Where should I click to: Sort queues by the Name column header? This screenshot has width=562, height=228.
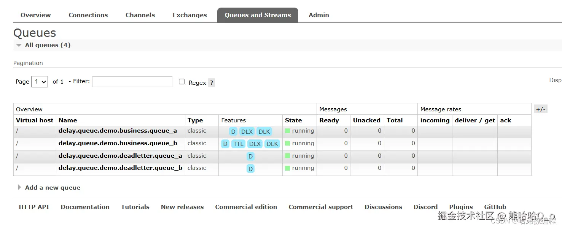(x=68, y=120)
